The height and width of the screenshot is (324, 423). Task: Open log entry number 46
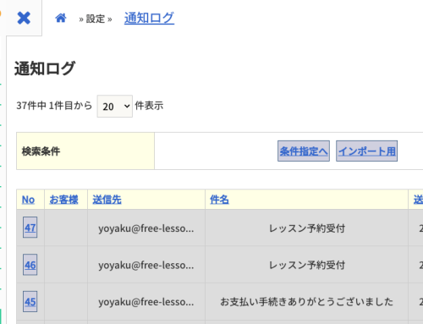tap(30, 265)
